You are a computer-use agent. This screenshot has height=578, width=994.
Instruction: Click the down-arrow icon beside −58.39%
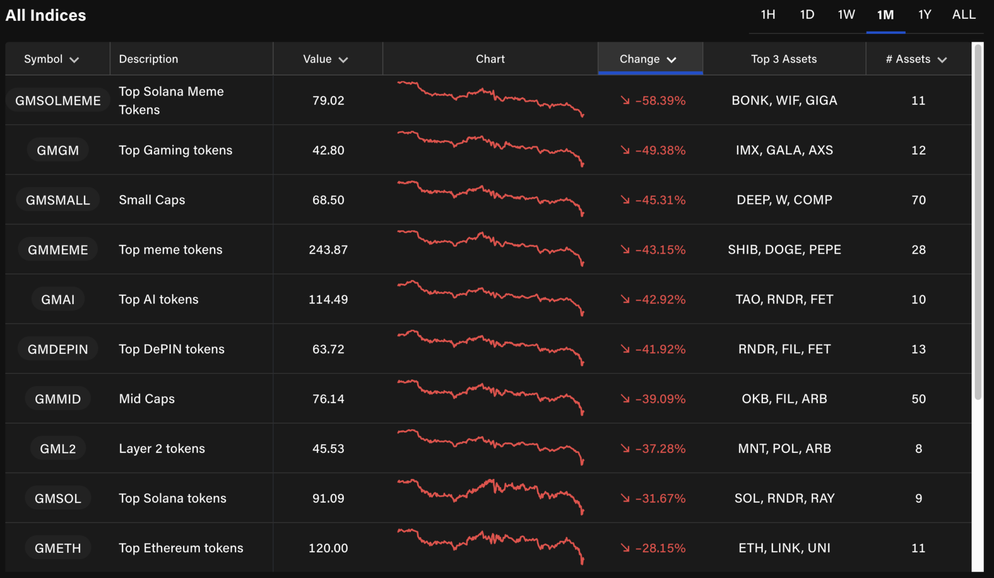pos(625,100)
